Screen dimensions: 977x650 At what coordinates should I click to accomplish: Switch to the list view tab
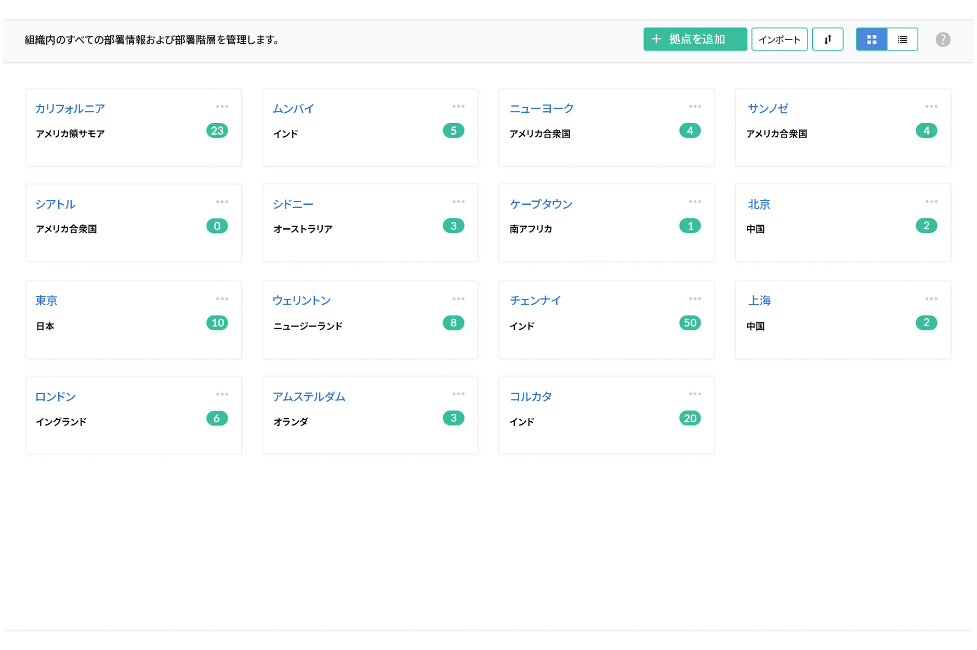coord(903,39)
